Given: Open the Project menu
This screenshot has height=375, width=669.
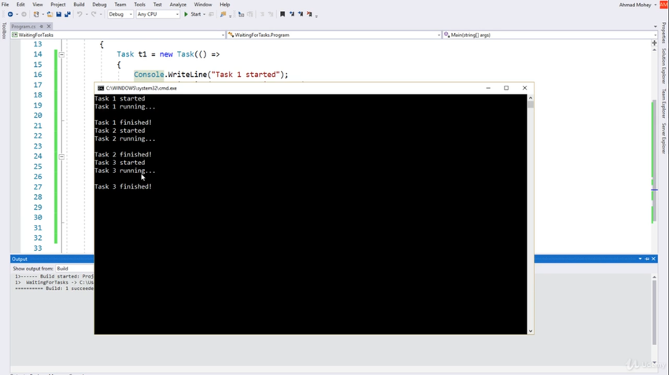Looking at the screenshot, I should click(58, 4).
